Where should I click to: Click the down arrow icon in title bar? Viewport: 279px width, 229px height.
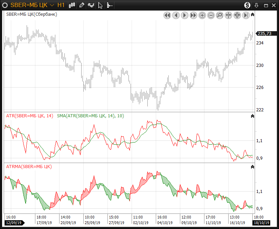point(257,5)
